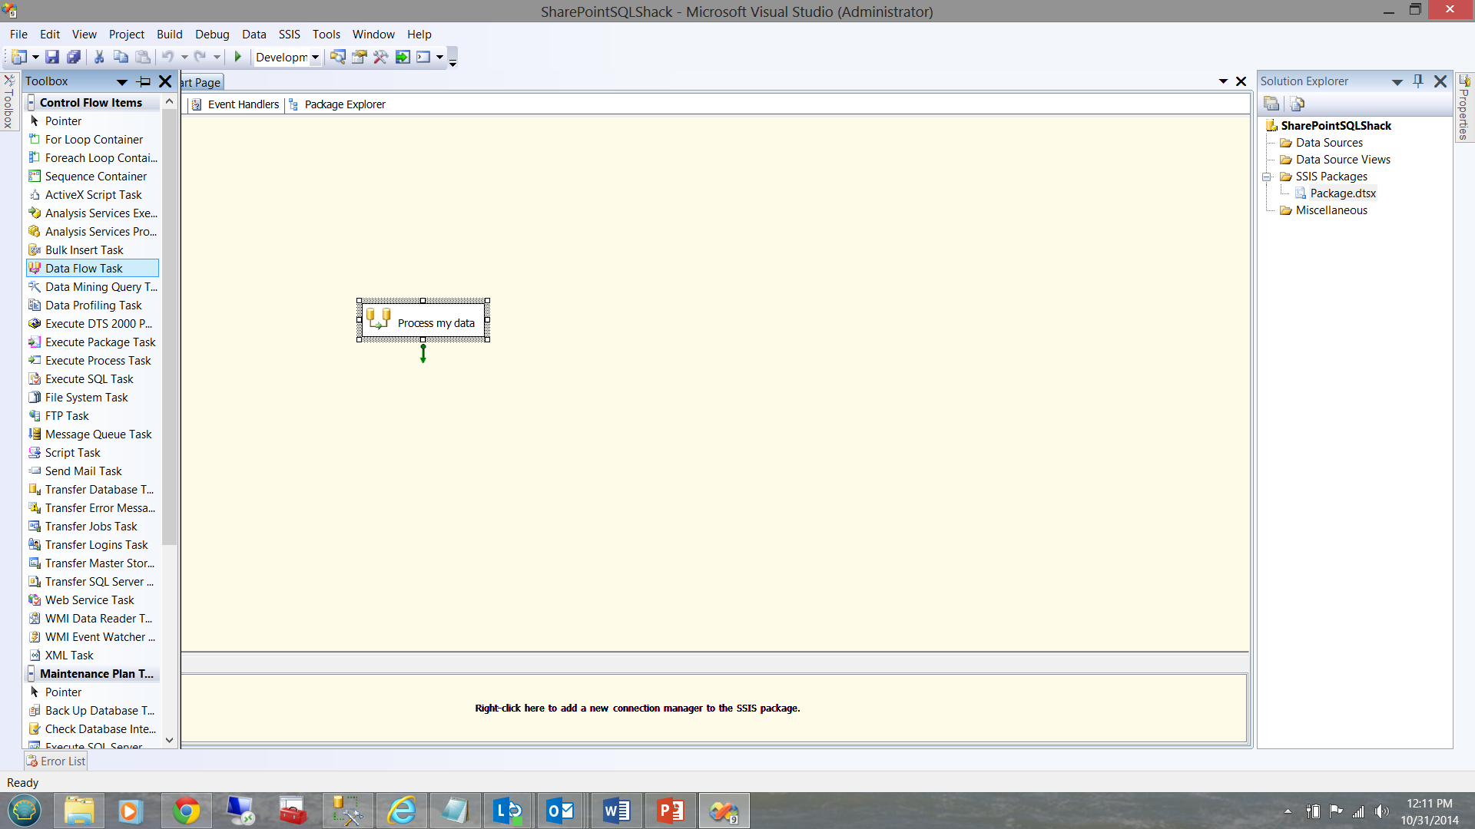This screenshot has width=1475, height=829.
Task: Click the Toolbox hammer-wrench toolbar icon
Action: (380, 57)
